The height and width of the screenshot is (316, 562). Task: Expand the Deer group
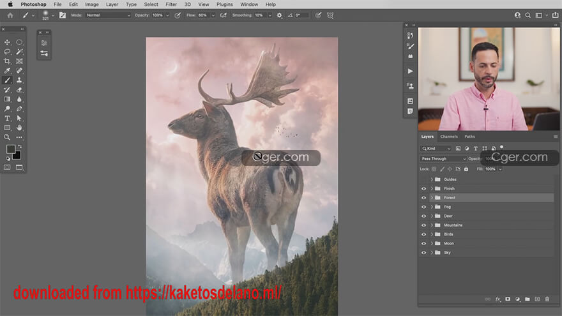click(432, 216)
